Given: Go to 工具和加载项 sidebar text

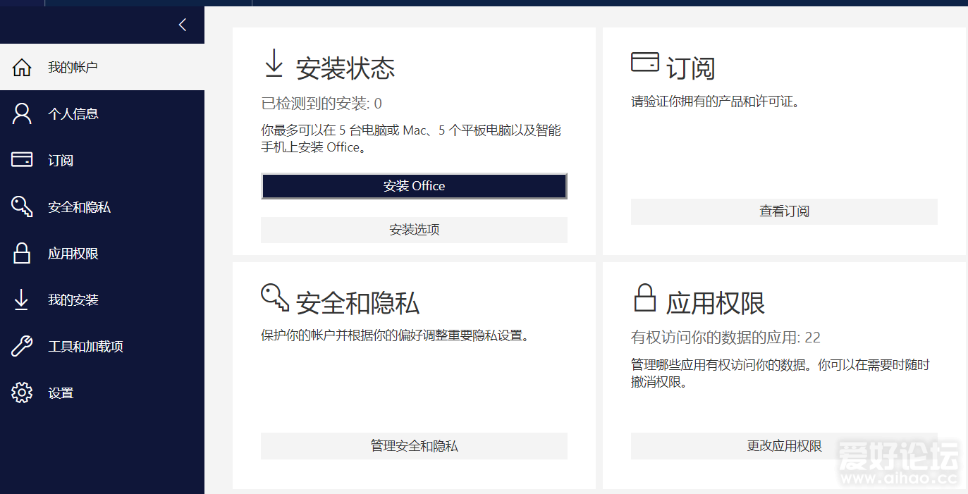Looking at the screenshot, I should pos(85,346).
